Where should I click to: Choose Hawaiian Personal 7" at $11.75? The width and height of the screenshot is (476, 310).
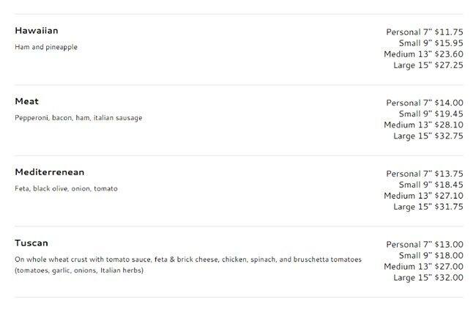click(425, 32)
